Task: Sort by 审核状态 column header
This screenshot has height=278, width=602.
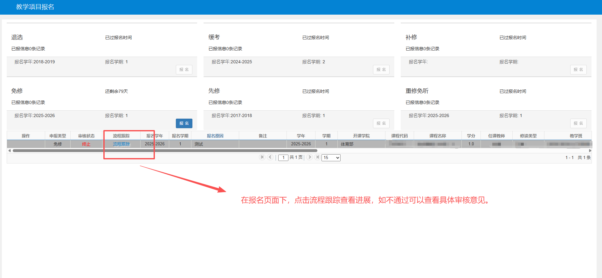Action: coord(86,136)
